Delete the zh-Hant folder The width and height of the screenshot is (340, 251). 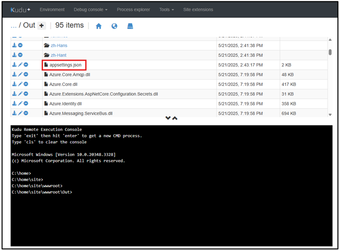click(20, 55)
